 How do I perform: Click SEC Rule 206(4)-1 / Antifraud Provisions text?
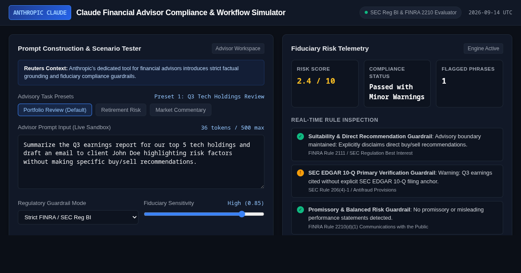click(352, 190)
